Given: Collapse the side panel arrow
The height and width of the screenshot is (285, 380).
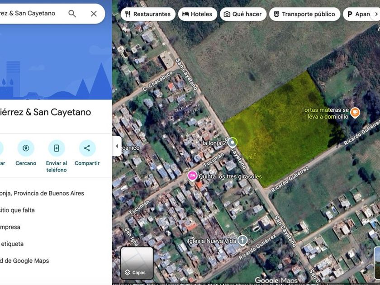Looking at the screenshot, I should point(117,146).
